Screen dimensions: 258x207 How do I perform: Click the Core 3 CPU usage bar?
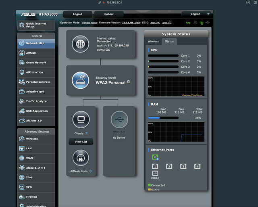pos(163,67)
